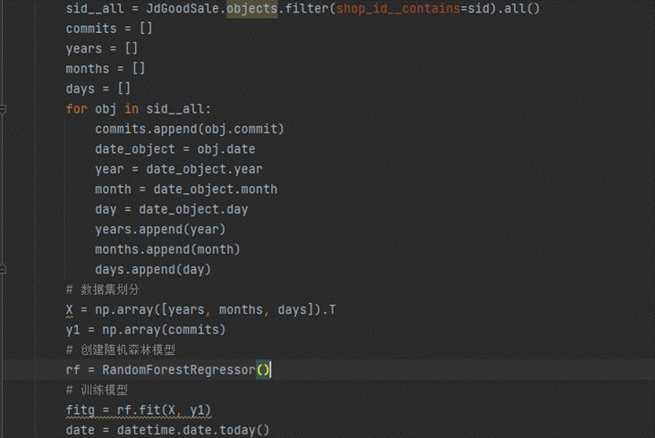Click the .T transpose attribute

click(x=328, y=310)
